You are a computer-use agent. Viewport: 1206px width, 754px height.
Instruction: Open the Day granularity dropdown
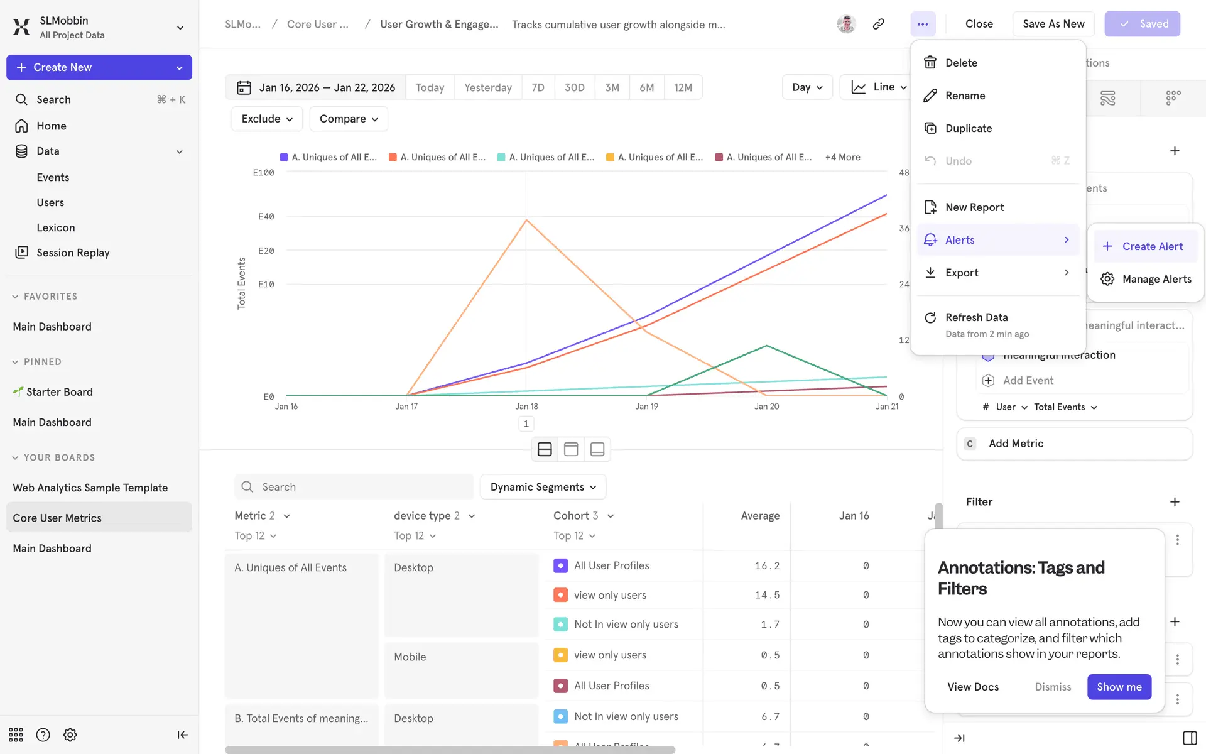tap(807, 87)
